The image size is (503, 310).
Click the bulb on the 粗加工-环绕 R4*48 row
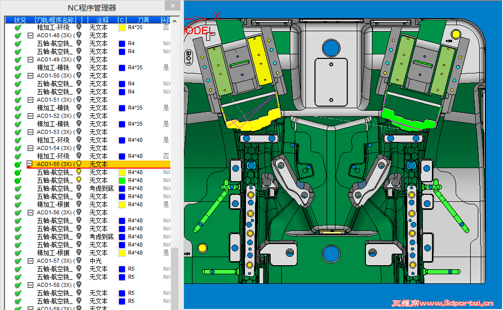pyautogui.click(x=79, y=156)
